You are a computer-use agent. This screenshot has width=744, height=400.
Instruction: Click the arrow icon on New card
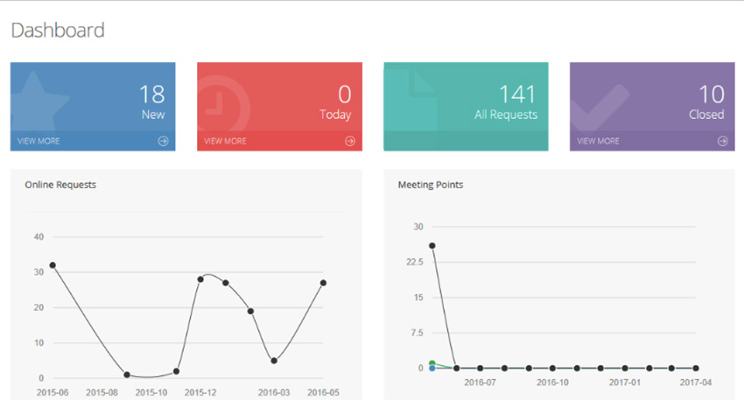163,141
